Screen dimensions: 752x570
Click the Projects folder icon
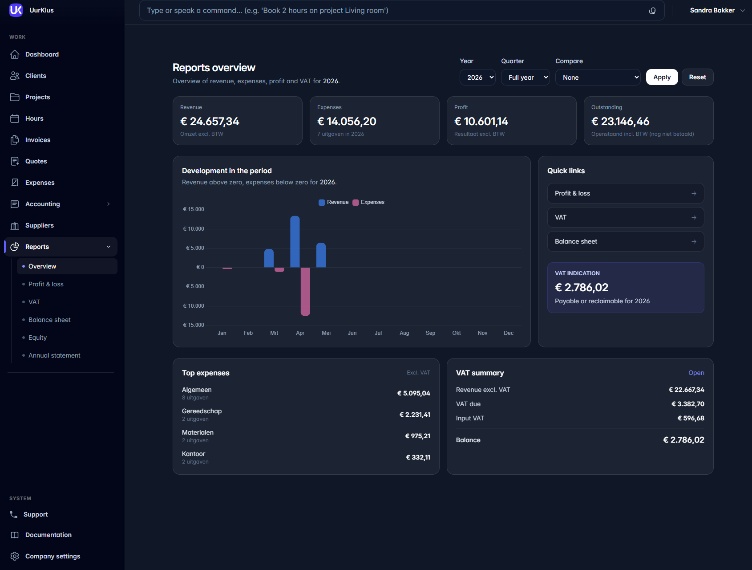(15, 97)
